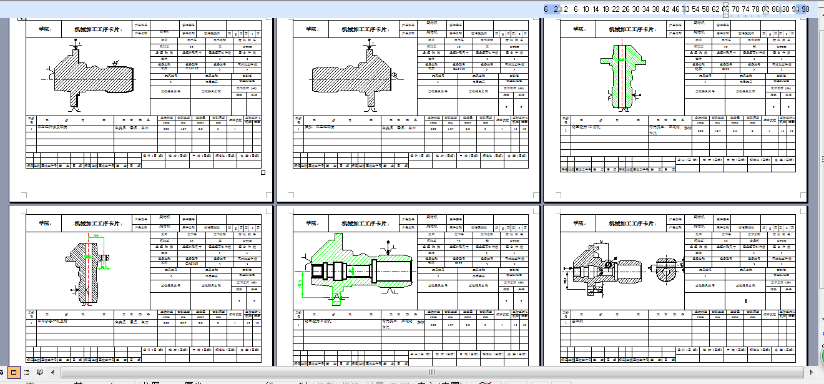Select black assembly drawing on bottom-right page
Viewport: 824px width, 384px height.
tap(623, 270)
